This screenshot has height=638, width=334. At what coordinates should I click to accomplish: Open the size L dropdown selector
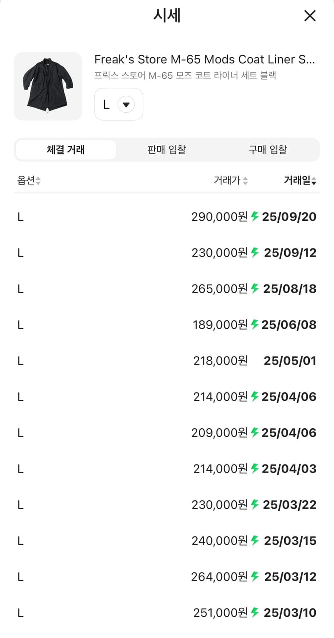pyautogui.click(x=119, y=104)
